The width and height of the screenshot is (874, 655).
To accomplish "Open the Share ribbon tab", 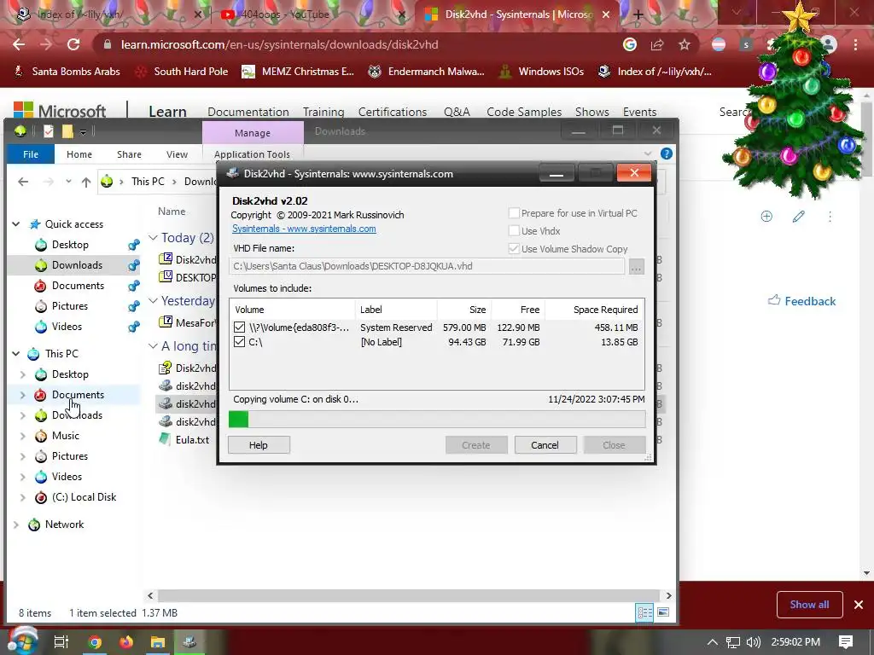I will point(129,154).
